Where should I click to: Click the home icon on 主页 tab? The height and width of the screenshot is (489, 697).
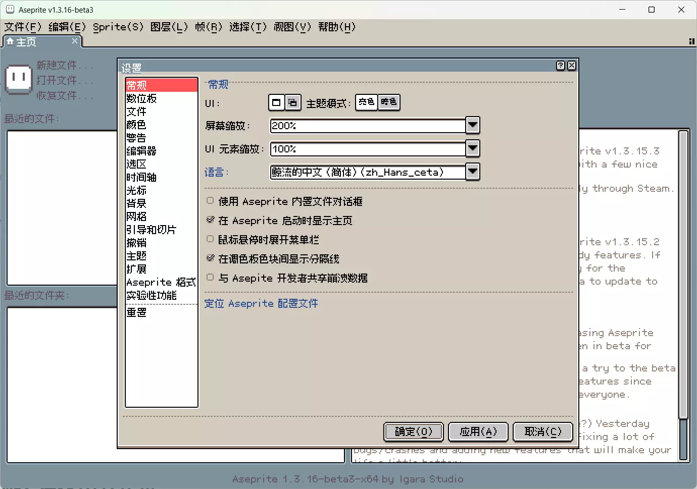tap(10, 41)
